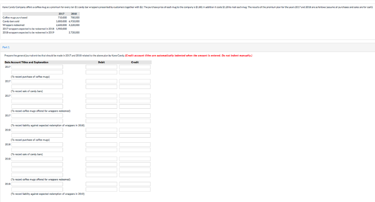Select first debit field, 2018 wrappers redeemed entry
Image resolution: width=375 pixels, height=202 pixels.
point(101,159)
